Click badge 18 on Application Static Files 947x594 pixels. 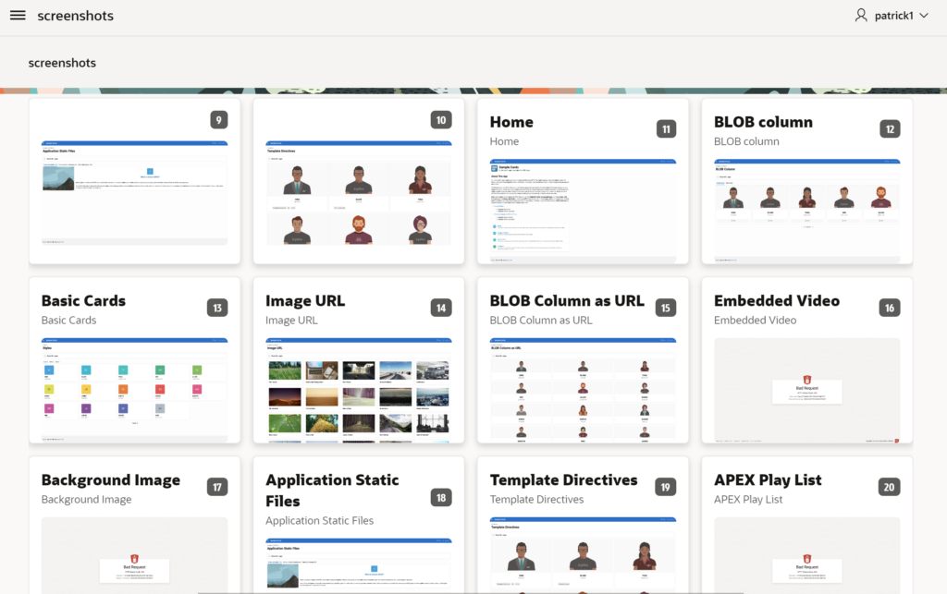tap(441, 498)
